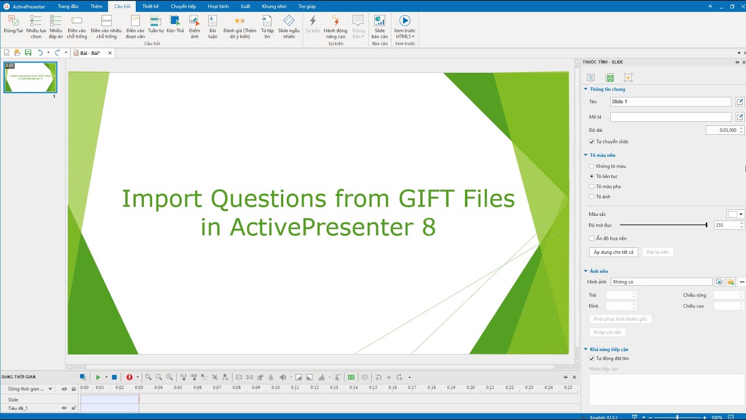This screenshot has height=420, width=746.
Task: Add Điền vào nhiều chỗ trống question
Action: click(x=106, y=27)
